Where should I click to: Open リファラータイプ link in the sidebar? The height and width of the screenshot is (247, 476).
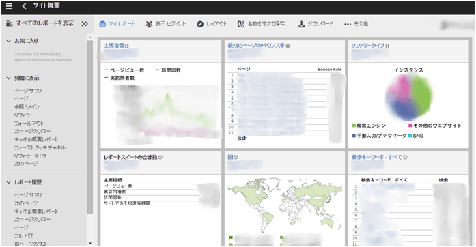(x=30, y=156)
